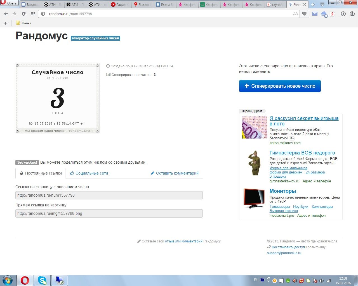Image resolution: width=358 pixels, height=286 pixels.
Task: Open the Opera main menu
Action: coord(9,3)
